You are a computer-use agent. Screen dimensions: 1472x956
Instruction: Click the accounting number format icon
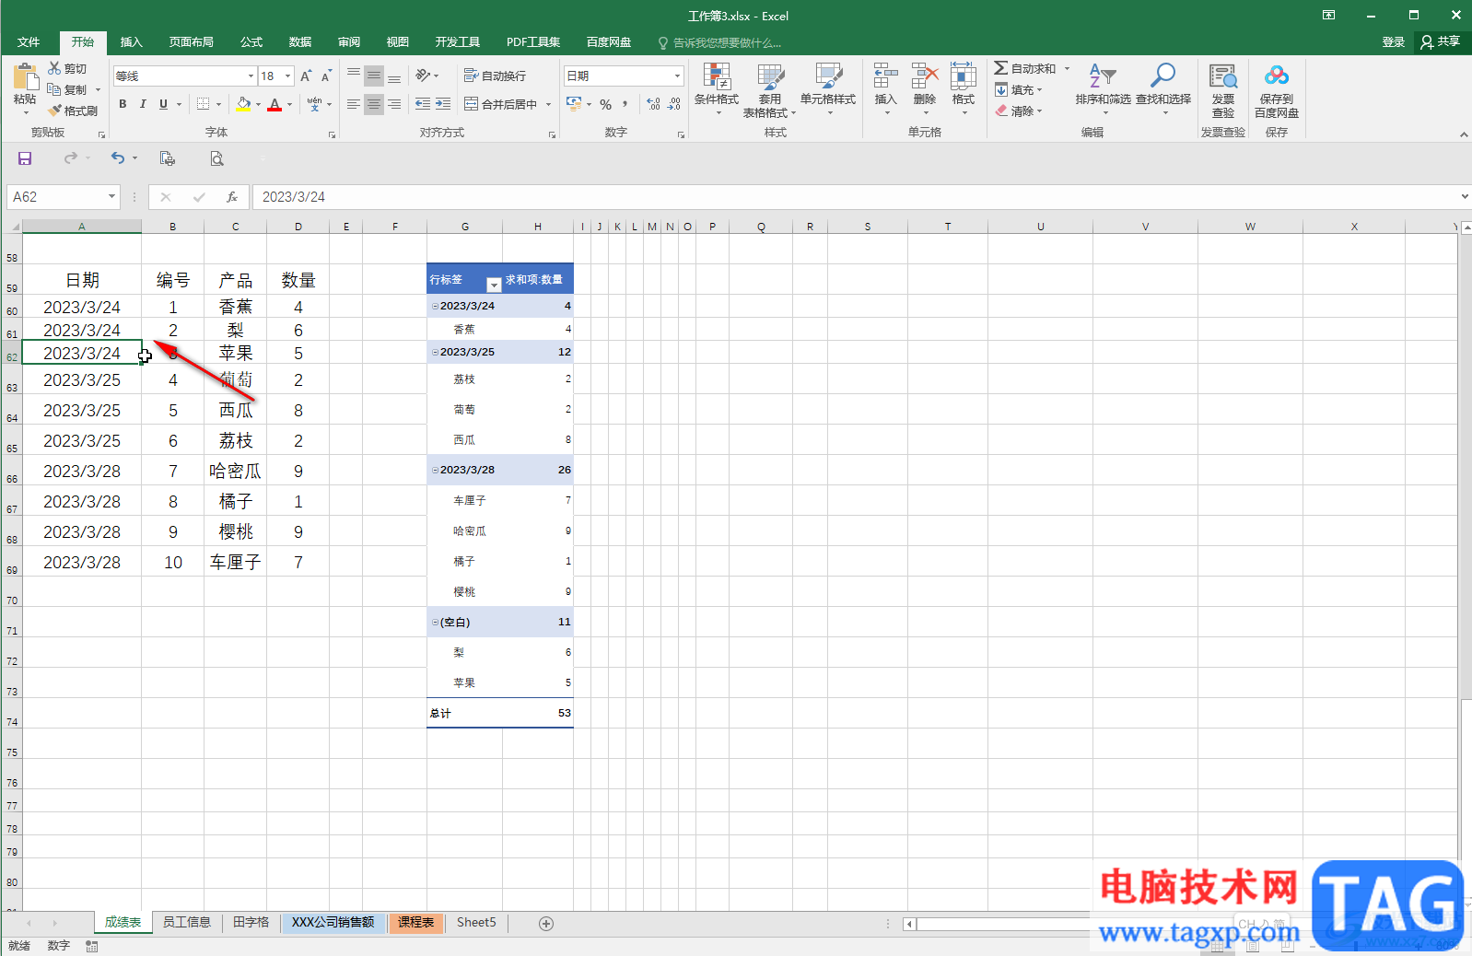[574, 104]
